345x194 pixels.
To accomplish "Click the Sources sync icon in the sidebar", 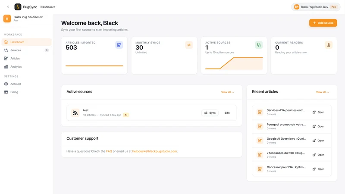I will coord(6,50).
